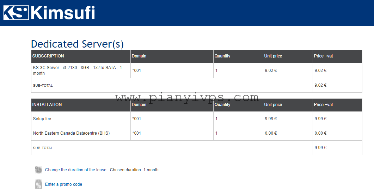The height and width of the screenshot is (196, 374).
Task: Click the subscription SUB-TOTAL label
Action: tap(43, 85)
